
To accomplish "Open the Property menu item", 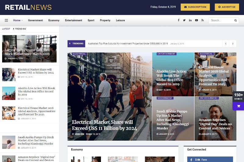I will 105,20.
